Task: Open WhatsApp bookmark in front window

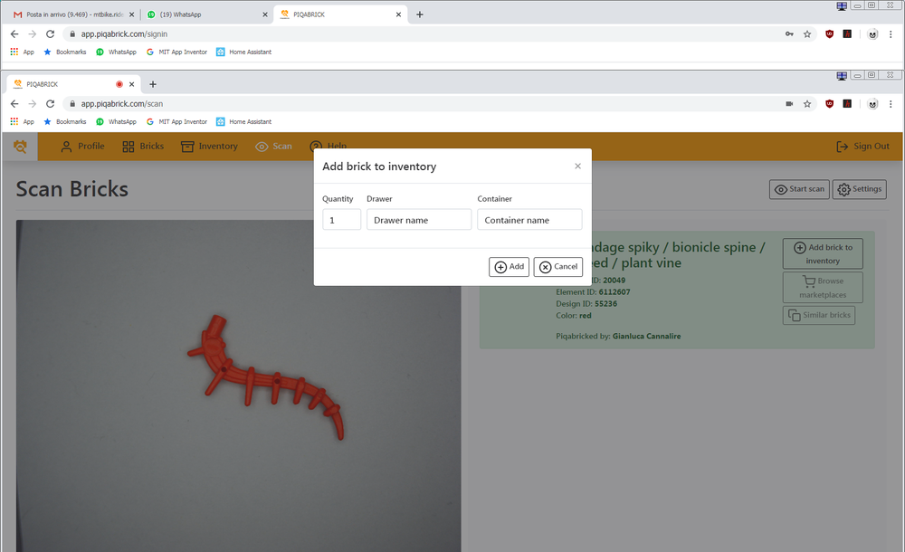Action: point(116,122)
